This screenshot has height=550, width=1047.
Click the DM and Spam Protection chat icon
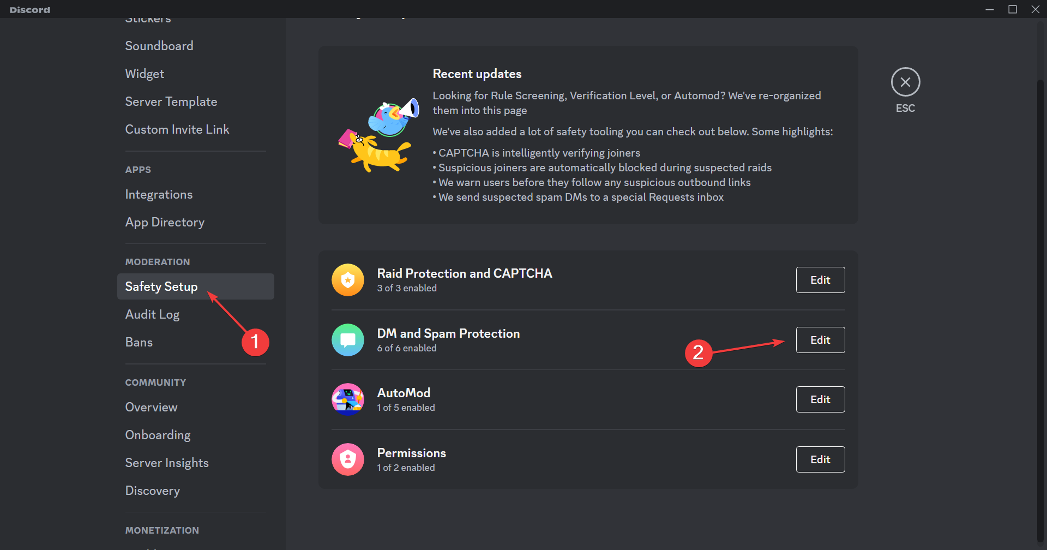coord(348,340)
